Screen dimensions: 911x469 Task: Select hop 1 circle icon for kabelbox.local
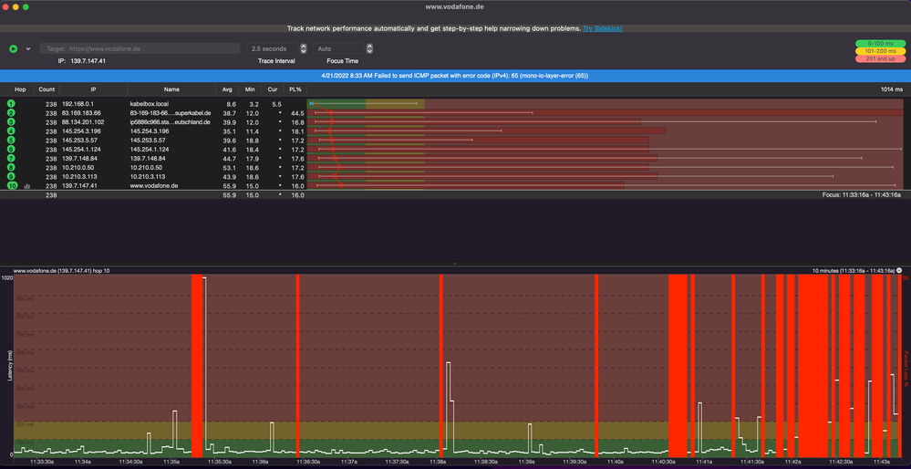click(x=12, y=103)
